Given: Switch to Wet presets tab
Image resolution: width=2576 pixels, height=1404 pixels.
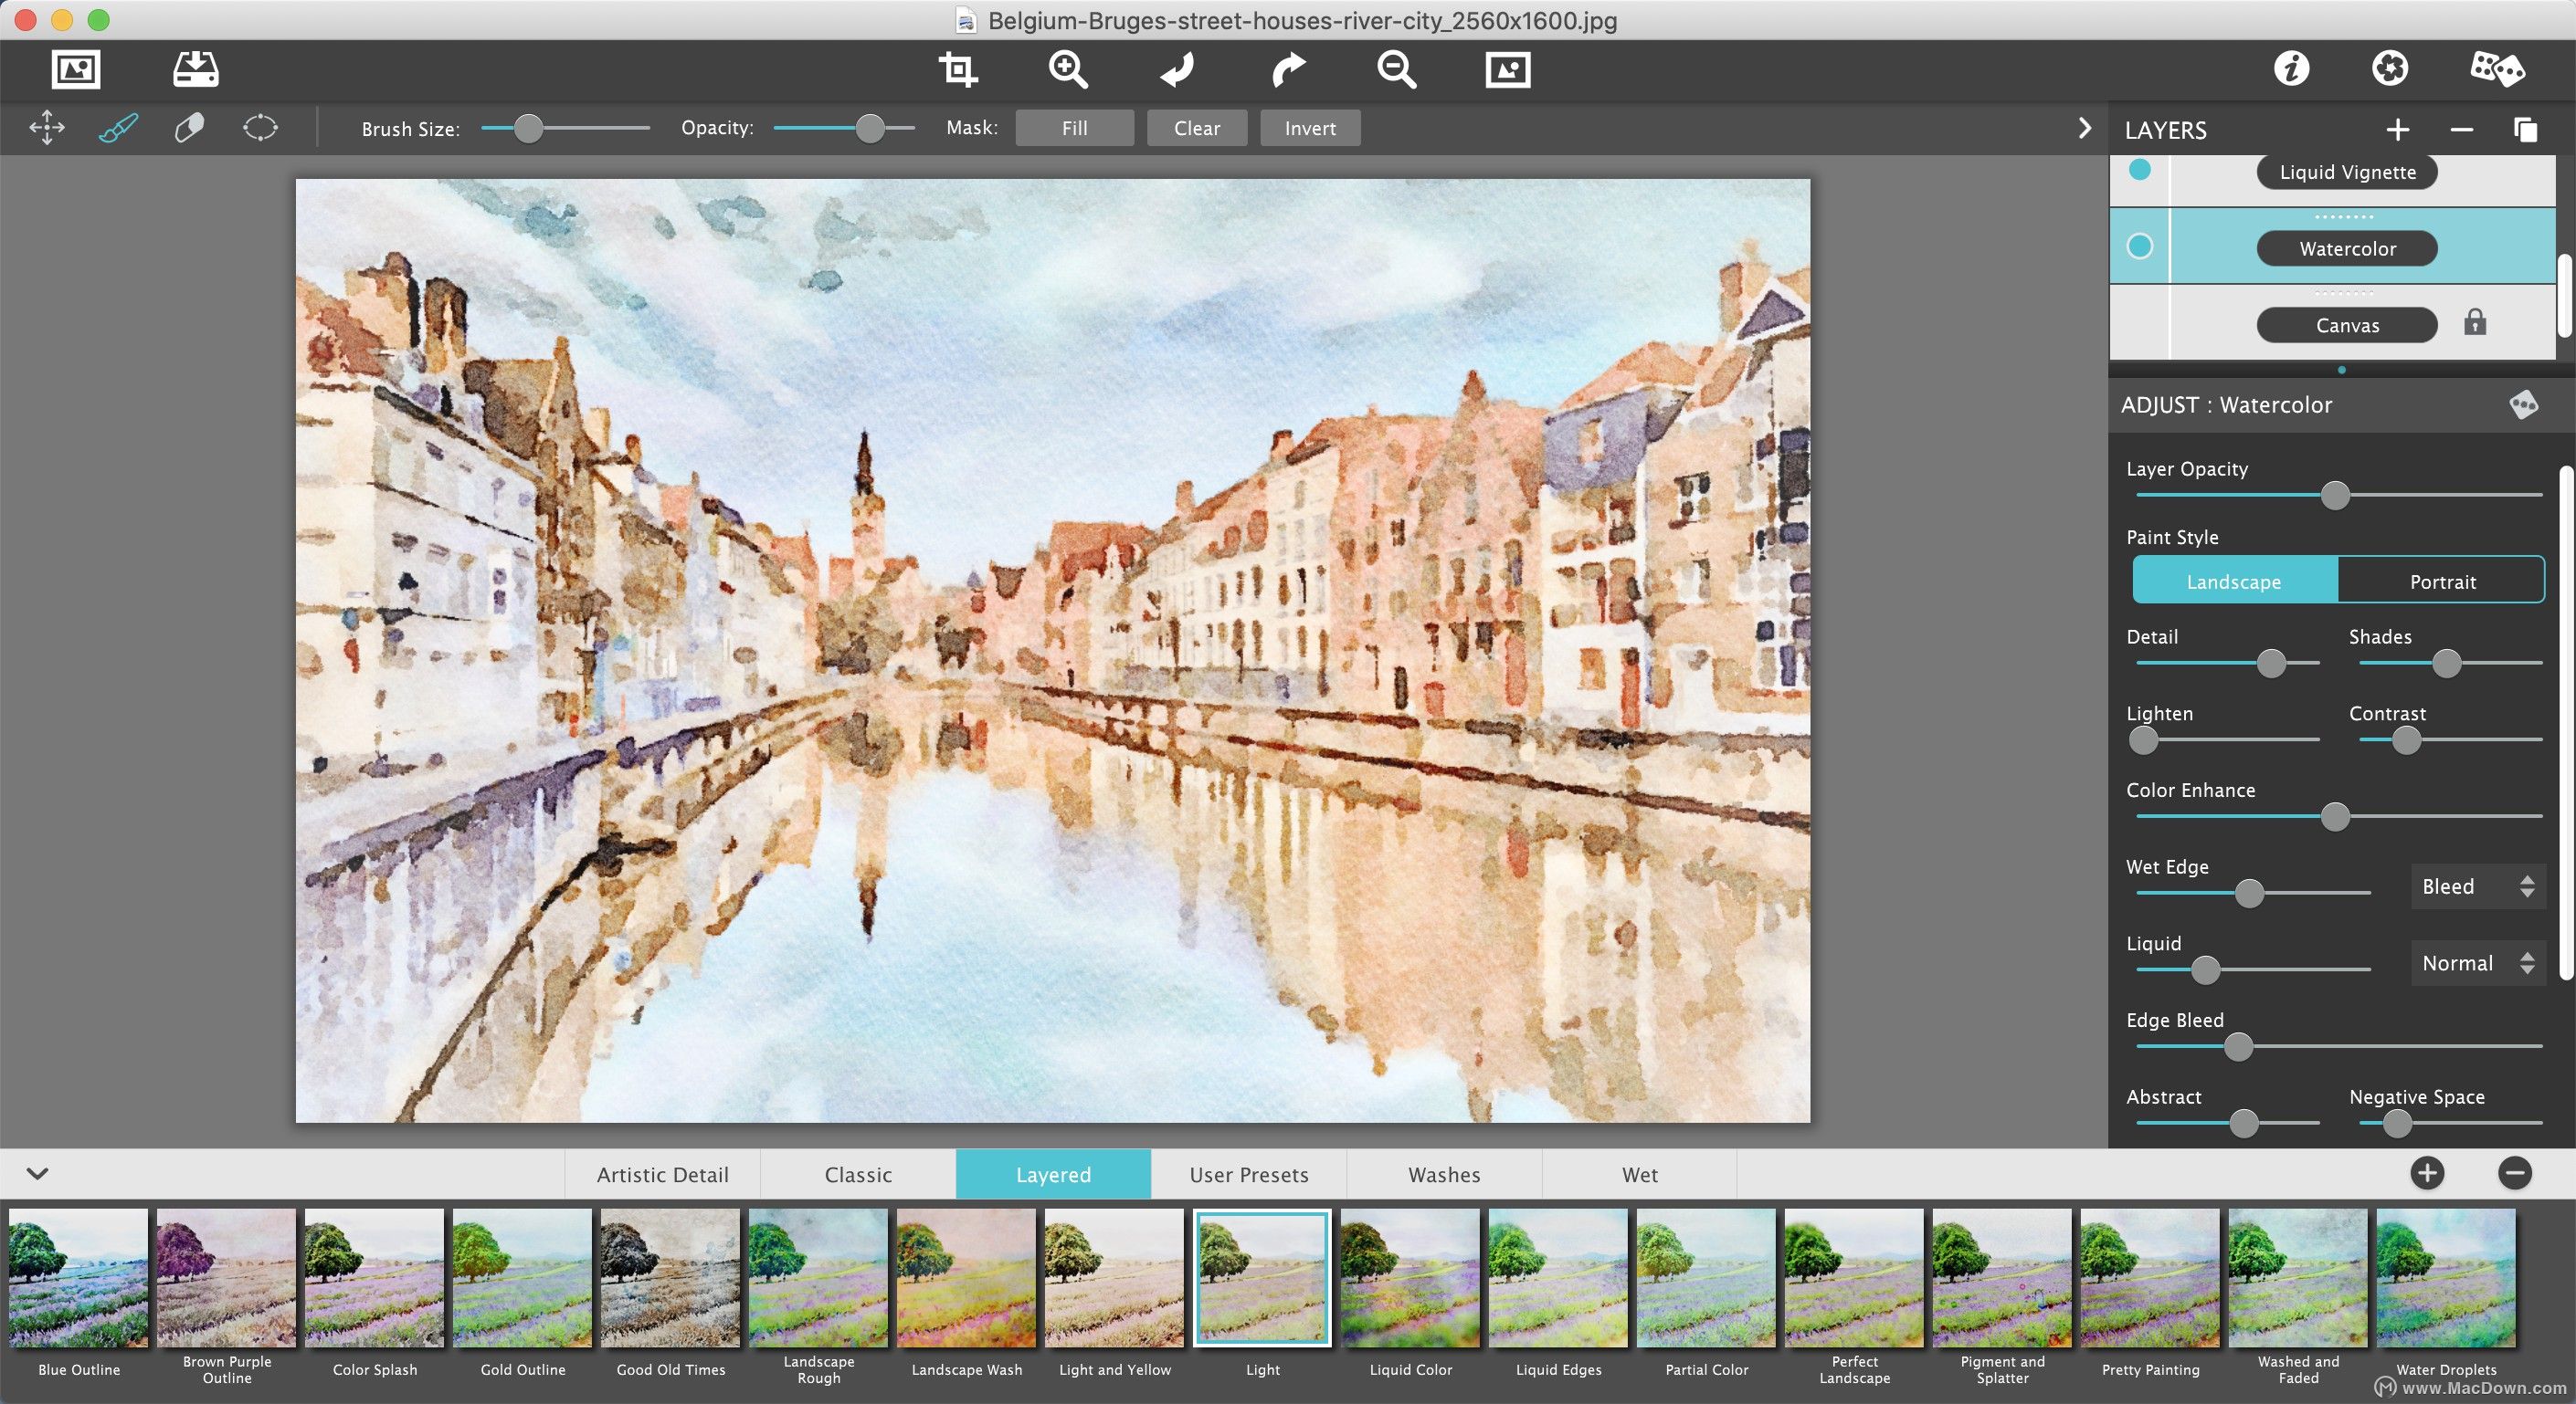Looking at the screenshot, I should (1640, 1174).
